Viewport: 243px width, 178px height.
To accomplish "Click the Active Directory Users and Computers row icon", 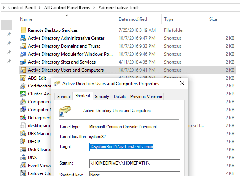I will (23, 70).
